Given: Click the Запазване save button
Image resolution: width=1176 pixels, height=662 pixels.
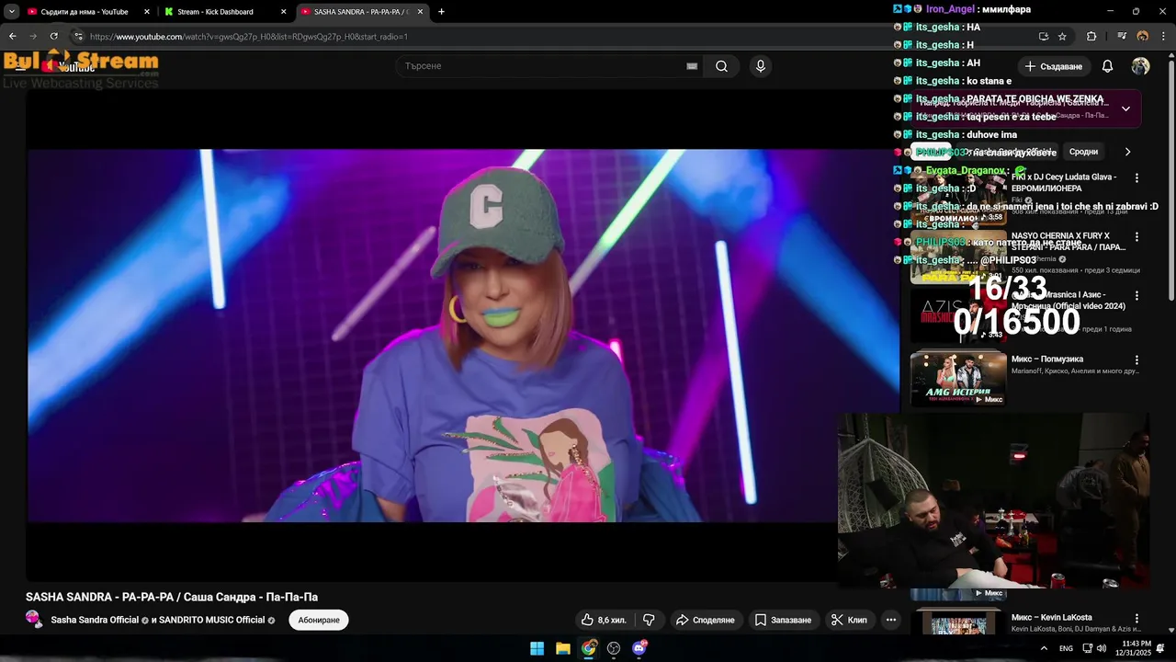Looking at the screenshot, I should point(783,620).
